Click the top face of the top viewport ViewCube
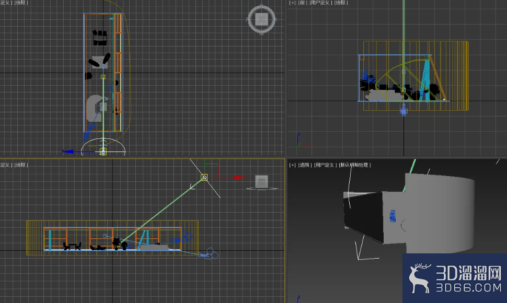507x303 pixels. [x=261, y=19]
